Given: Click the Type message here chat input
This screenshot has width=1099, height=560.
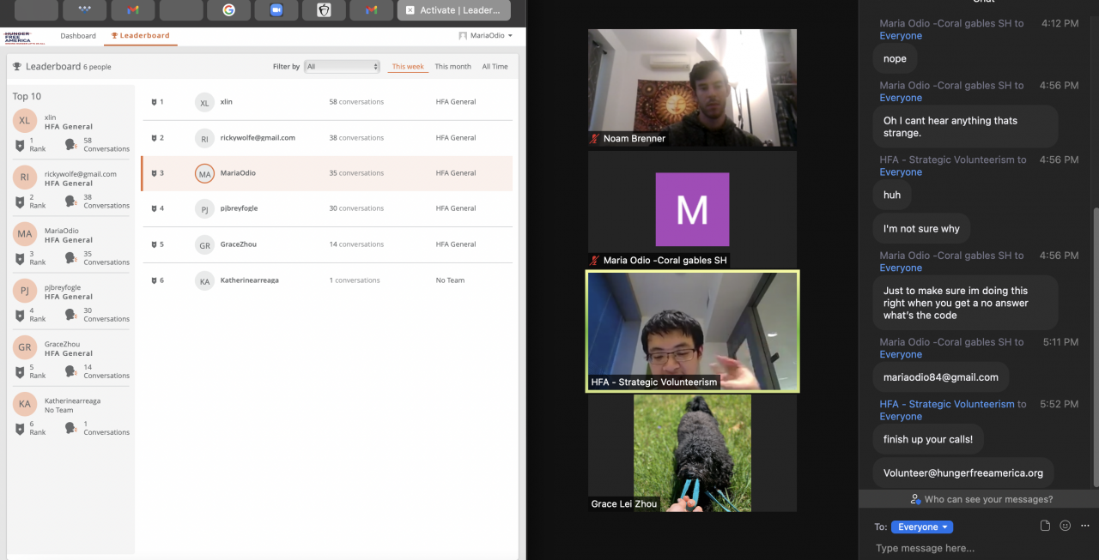Looking at the screenshot, I should tap(979, 548).
